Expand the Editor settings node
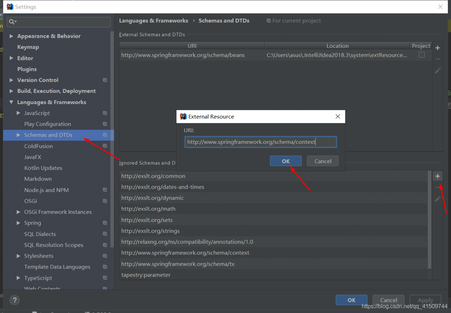The width and height of the screenshot is (451, 313). click(12, 58)
